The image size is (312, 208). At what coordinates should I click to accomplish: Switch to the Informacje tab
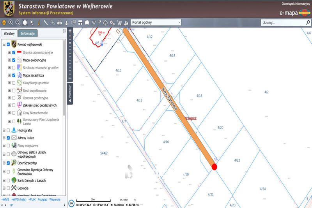click(28, 34)
